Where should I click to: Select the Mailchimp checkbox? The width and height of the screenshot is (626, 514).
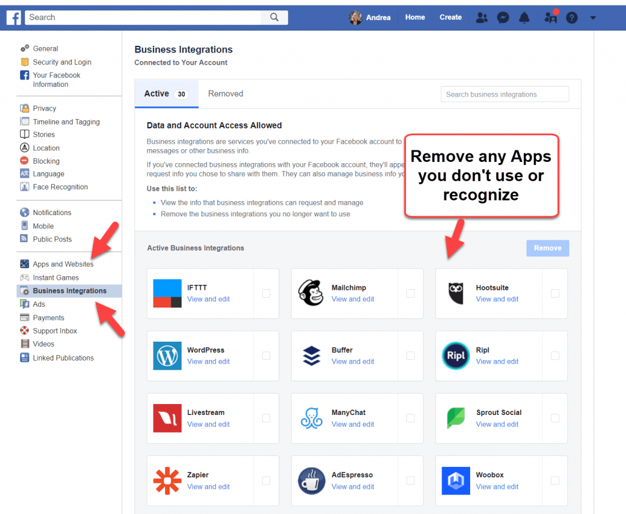coord(410,293)
